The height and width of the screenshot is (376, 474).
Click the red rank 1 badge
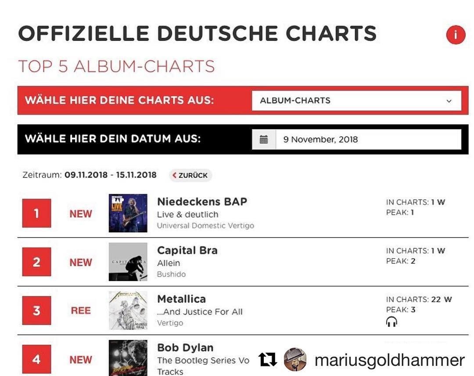tap(36, 213)
